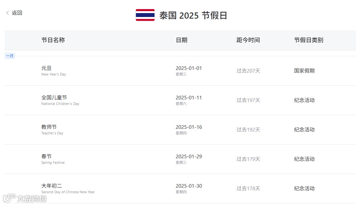Click the 过去197天 elapsed time text
This screenshot has width=356, height=205.
(x=248, y=100)
